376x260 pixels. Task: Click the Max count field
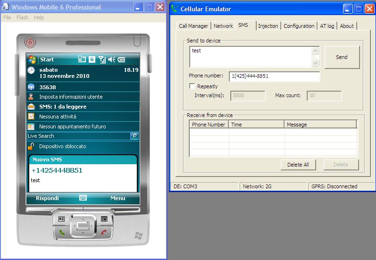tap(324, 96)
